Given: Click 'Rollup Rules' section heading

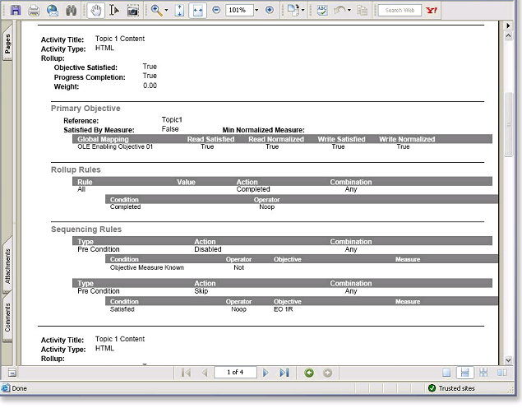Looking at the screenshot, I should [x=76, y=169].
